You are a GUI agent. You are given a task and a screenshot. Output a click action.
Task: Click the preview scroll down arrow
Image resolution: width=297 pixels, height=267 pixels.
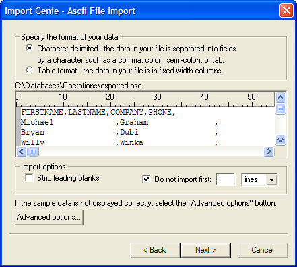tap(281, 140)
